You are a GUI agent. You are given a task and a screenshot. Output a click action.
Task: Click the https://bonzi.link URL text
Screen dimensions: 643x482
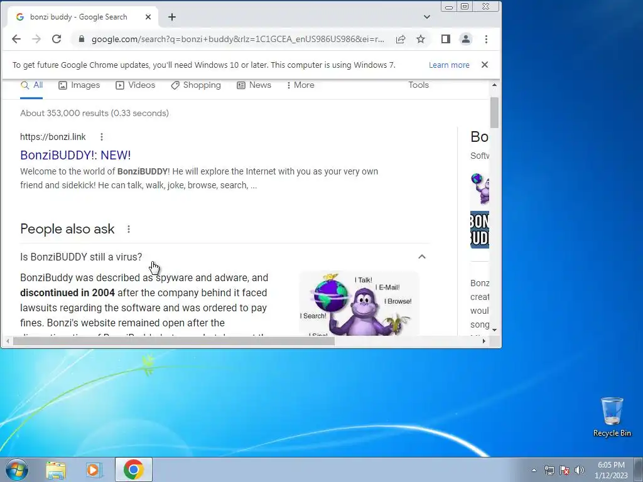click(53, 137)
